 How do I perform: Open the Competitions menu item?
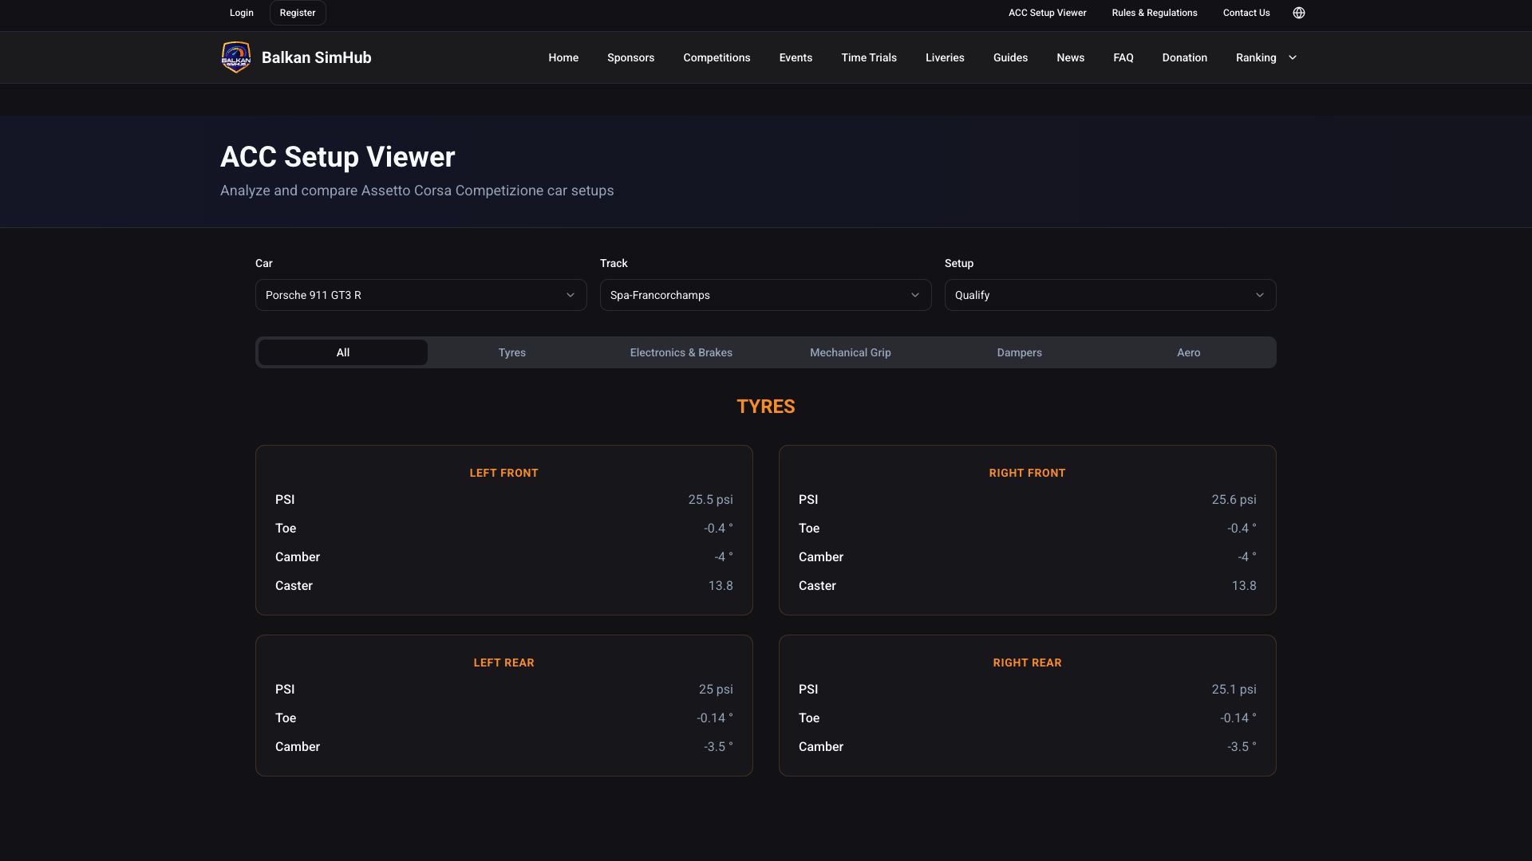click(x=717, y=57)
